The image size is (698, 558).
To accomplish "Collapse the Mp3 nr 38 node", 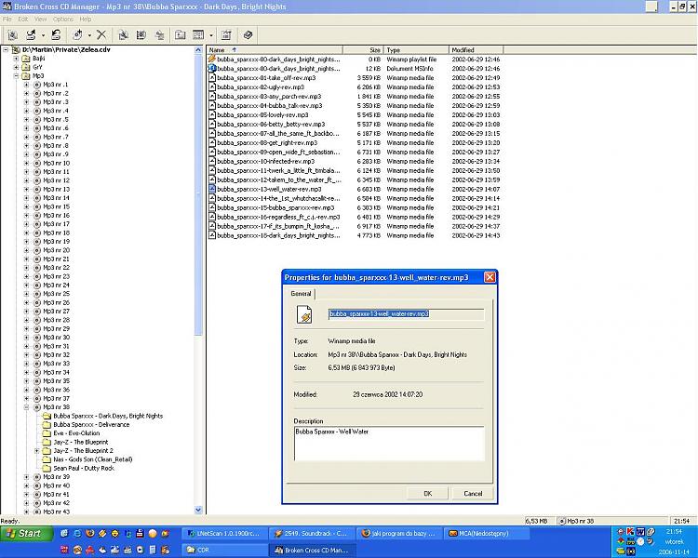I will (x=26, y=407).
